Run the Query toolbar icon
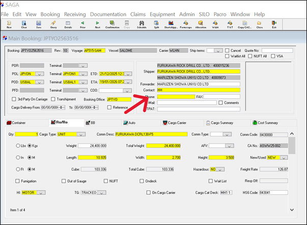 point(53,24)
